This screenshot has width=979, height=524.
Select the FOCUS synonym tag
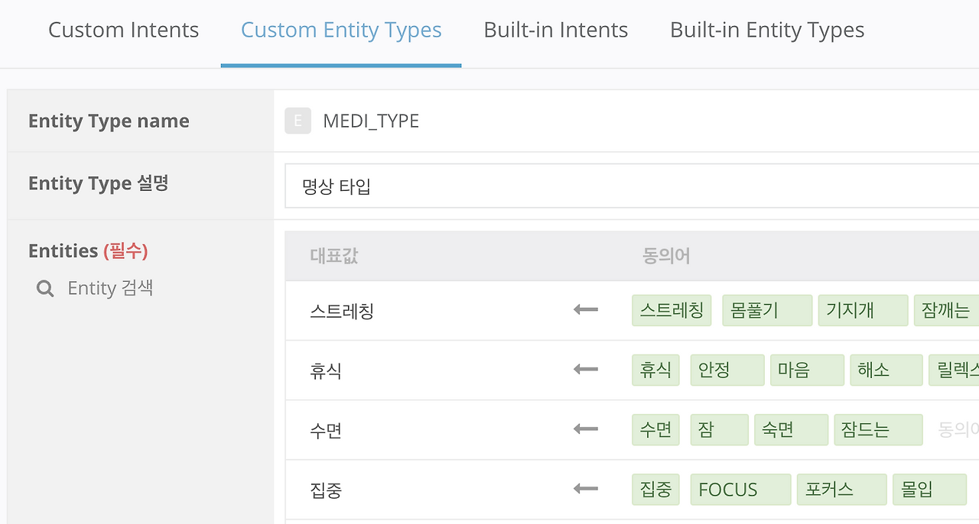point(740,490)
